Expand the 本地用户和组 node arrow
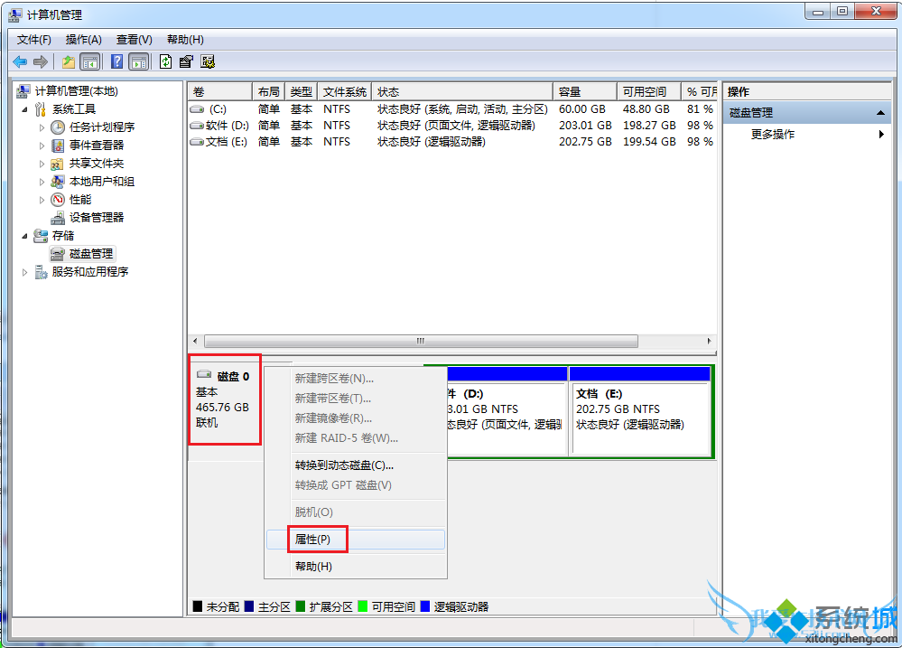Image resolution: width=902 pixels, height=648 pixels. click(42, 182)
